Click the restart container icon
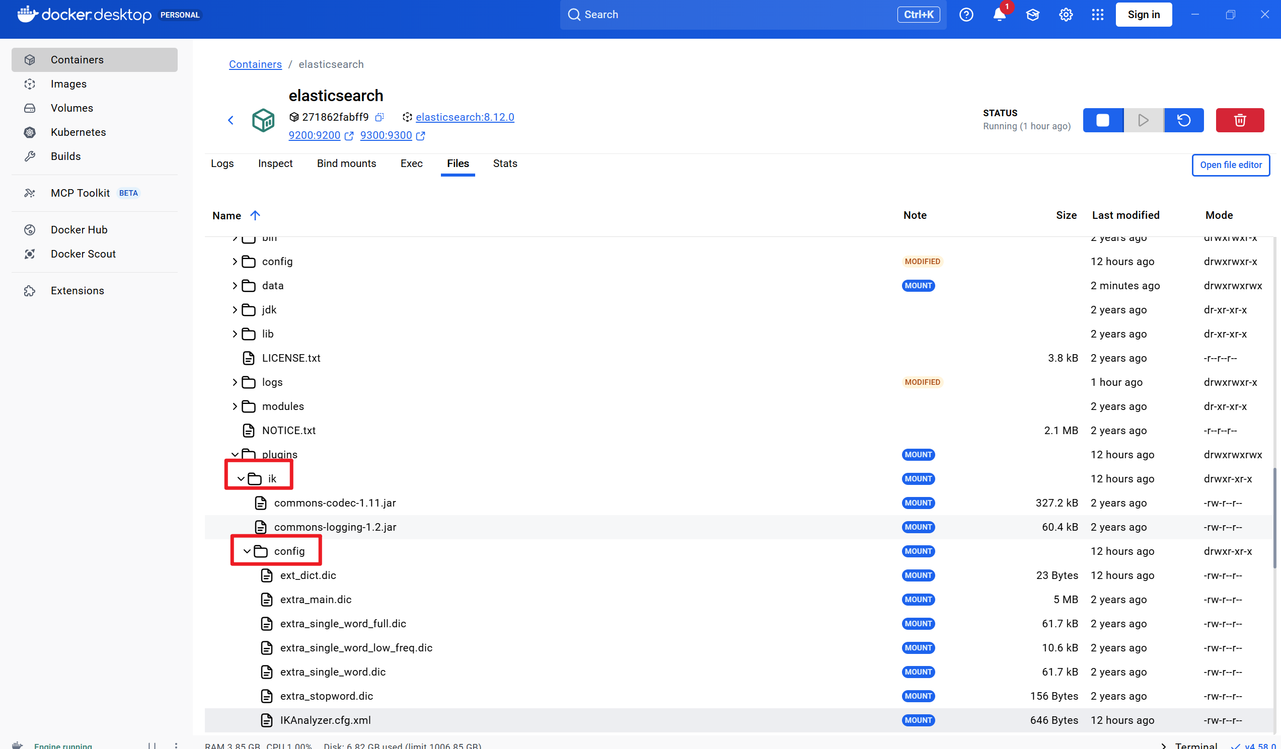Image resolution: width=1281 pixels, height=749 pixels. tap(1183, 120)
